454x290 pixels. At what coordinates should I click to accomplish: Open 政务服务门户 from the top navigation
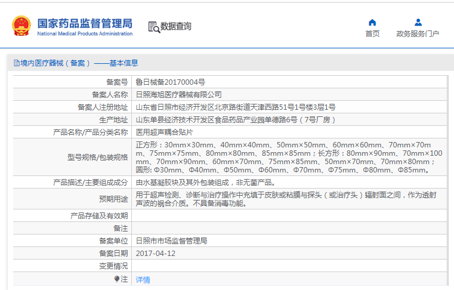pos(418,34)
